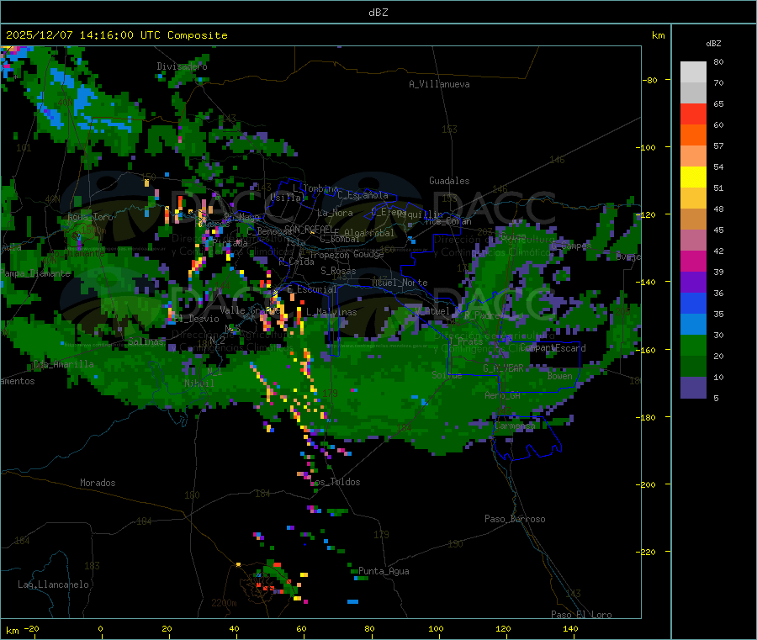Click the SAN_RAFAEL city label
The height and width of the screenshot is (640, 757).
[310, 229]
